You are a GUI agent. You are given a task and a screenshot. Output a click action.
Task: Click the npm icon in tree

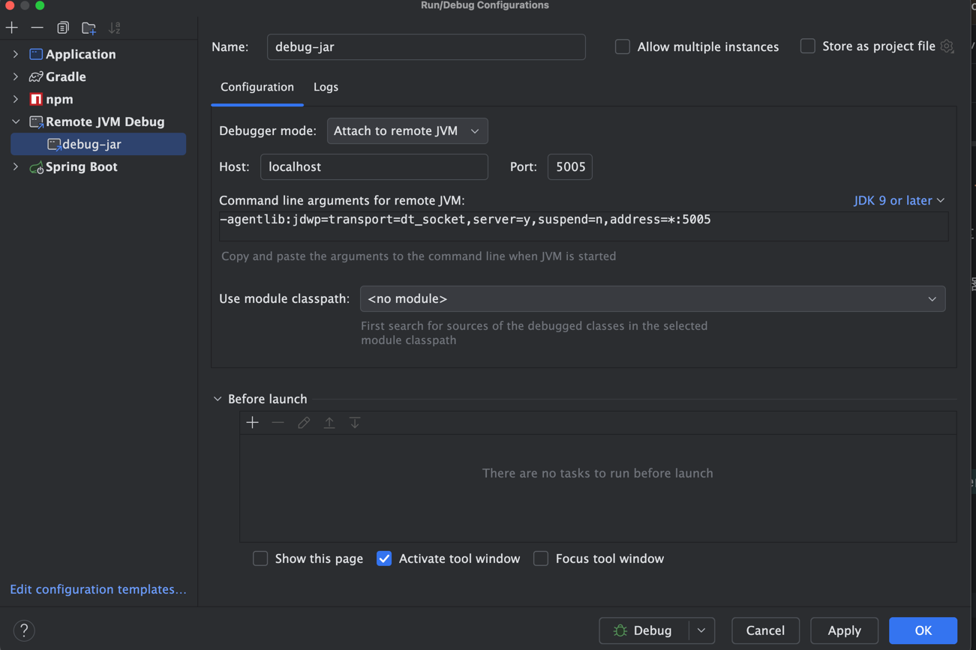click(36, 99)
